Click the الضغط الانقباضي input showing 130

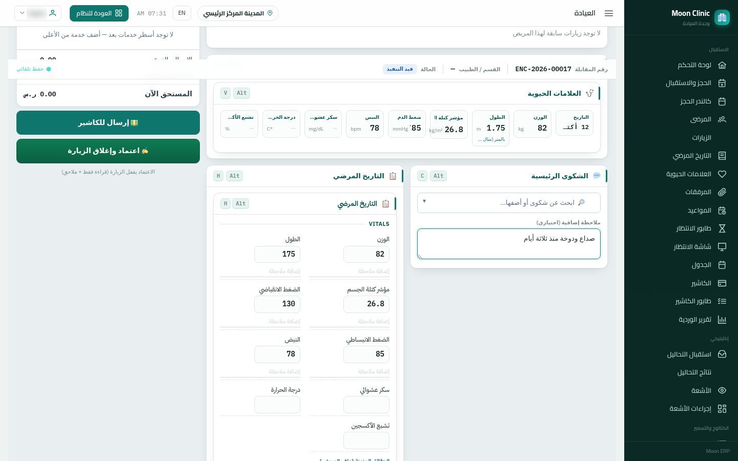coord(277,304)
